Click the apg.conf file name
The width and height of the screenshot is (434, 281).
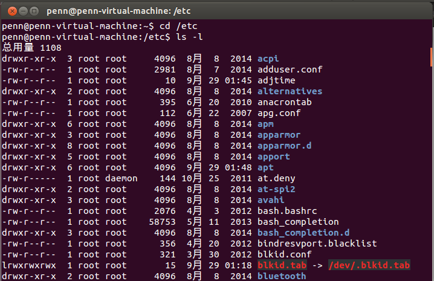coord(279,113)
